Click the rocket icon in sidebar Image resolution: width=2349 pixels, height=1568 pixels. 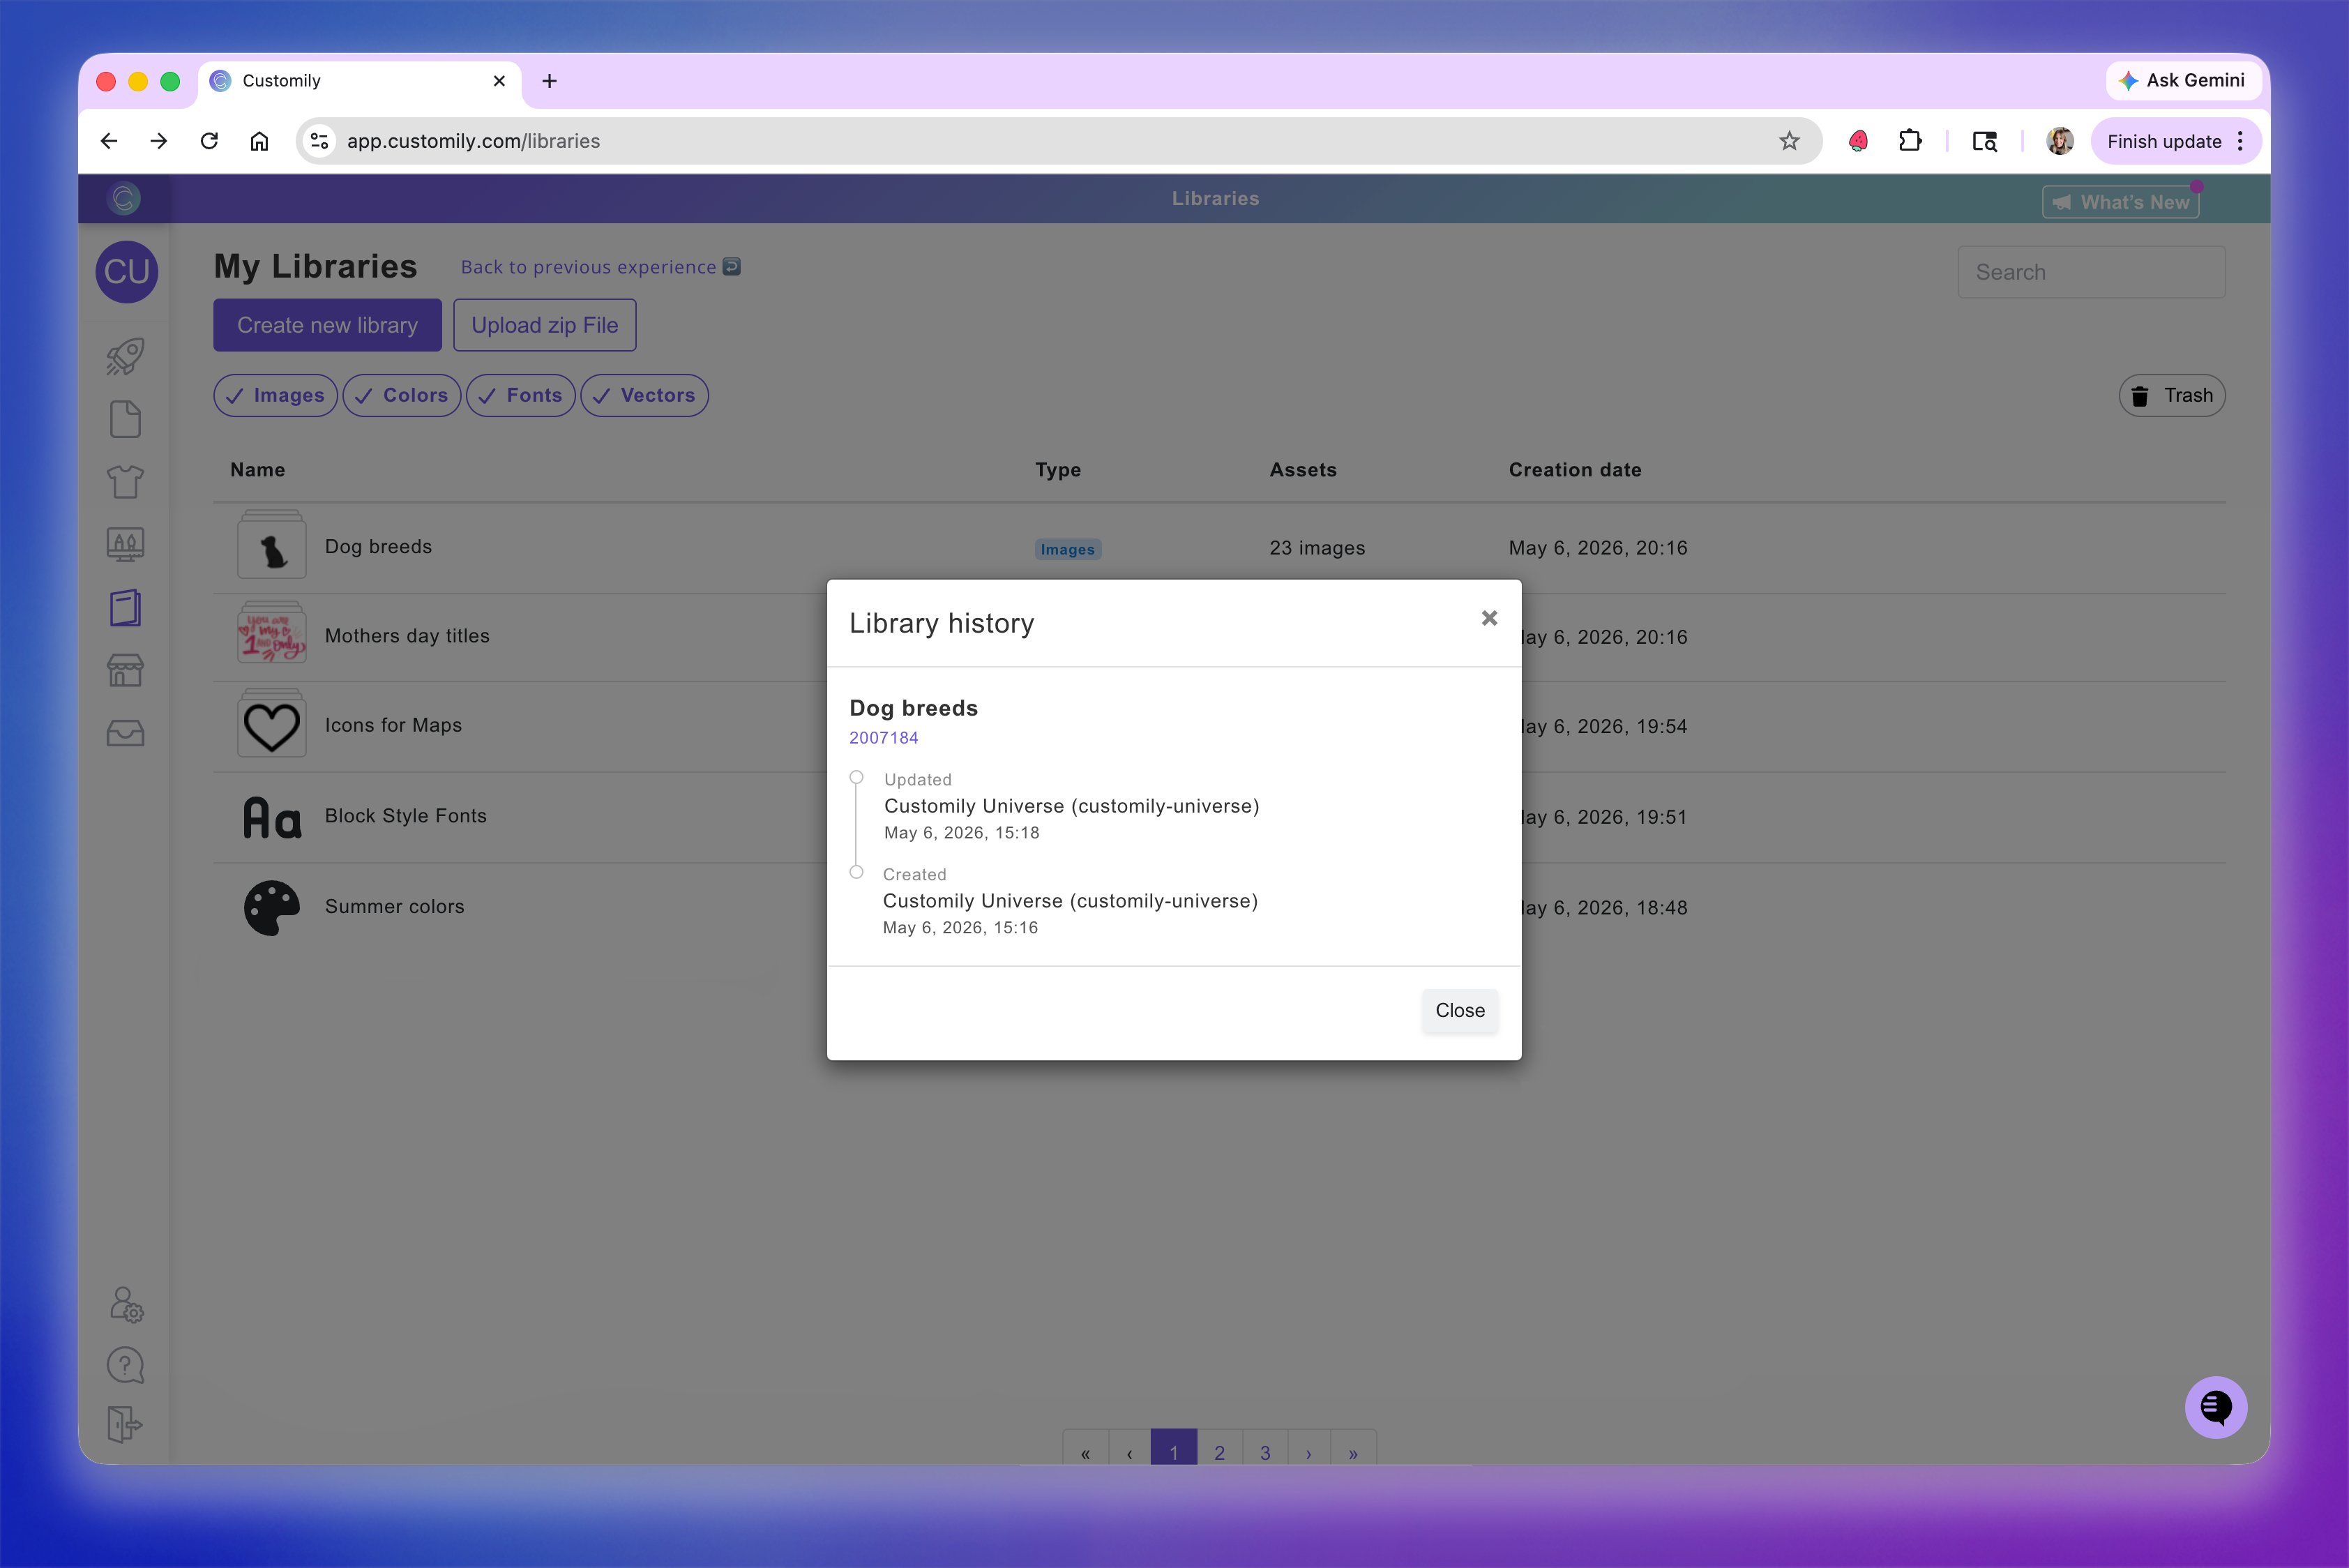[x=125, y=356]
